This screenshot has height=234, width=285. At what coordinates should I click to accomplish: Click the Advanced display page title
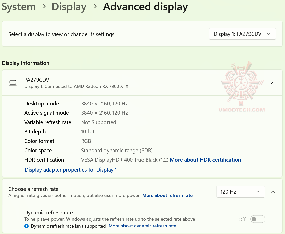click(145, 7)
